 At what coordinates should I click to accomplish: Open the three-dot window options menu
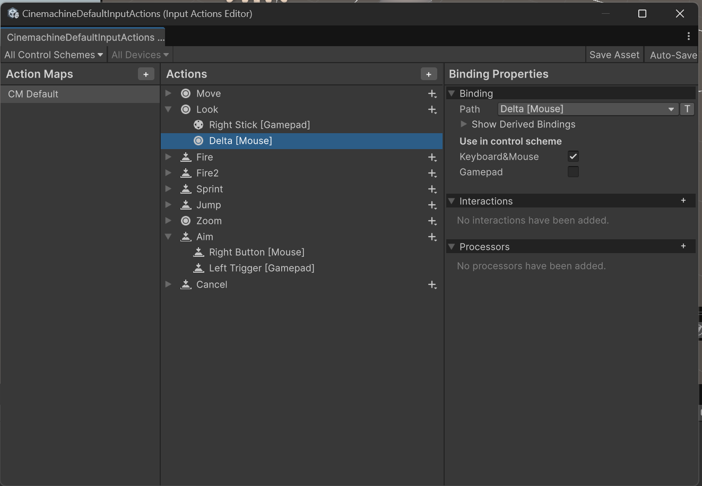tap(688, 36)
